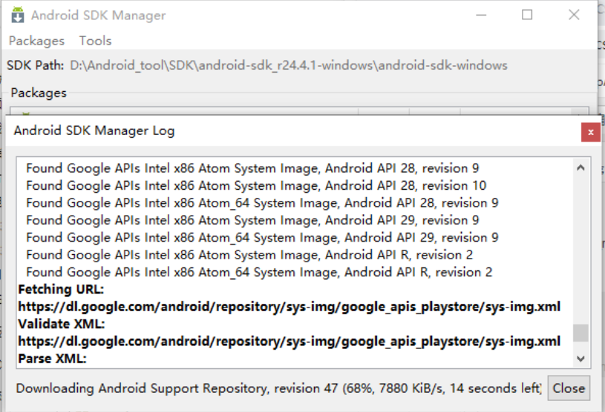Maximize the Android SDK Manager window
Image resolution: width=605 pixels, height=412 pixels.
pyautogui.click(x=527, y=15)
